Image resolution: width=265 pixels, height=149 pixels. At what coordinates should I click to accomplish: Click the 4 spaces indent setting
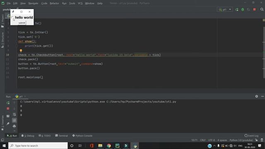tap(222, 140)
